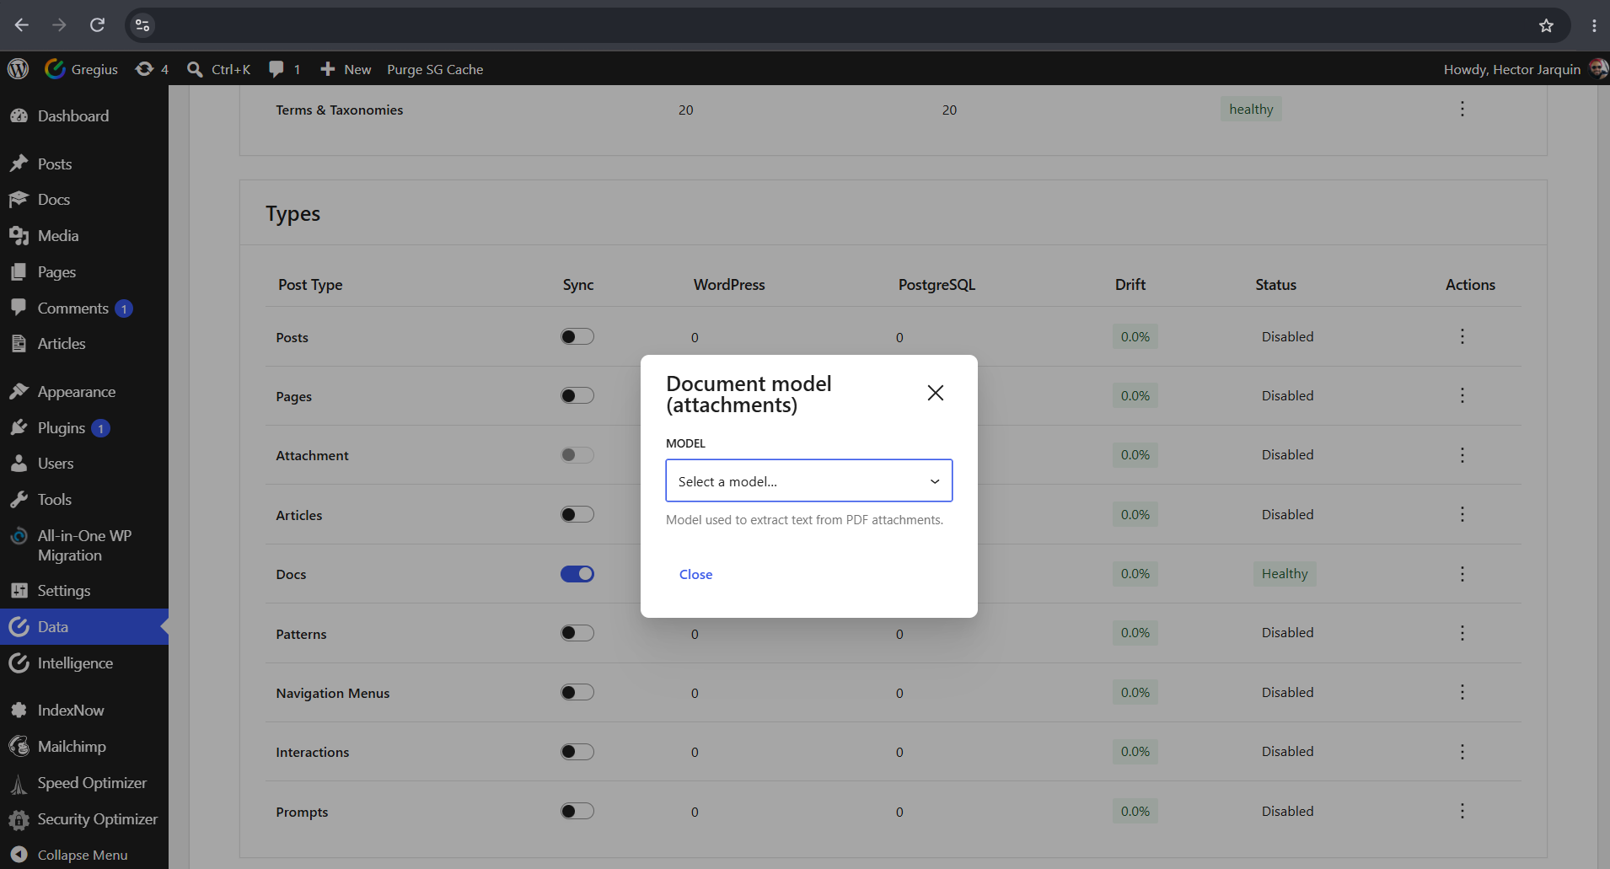Open actions menu for Terms & Taxonomies
1610x869 pixels.
click(x=1462, y=109)
